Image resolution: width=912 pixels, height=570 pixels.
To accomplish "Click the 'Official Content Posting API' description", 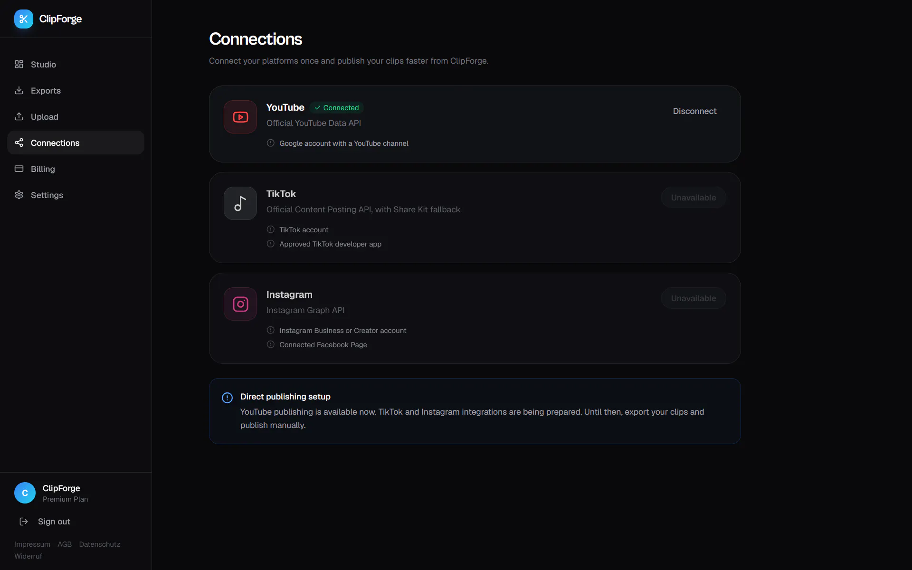I will (363, 209).
